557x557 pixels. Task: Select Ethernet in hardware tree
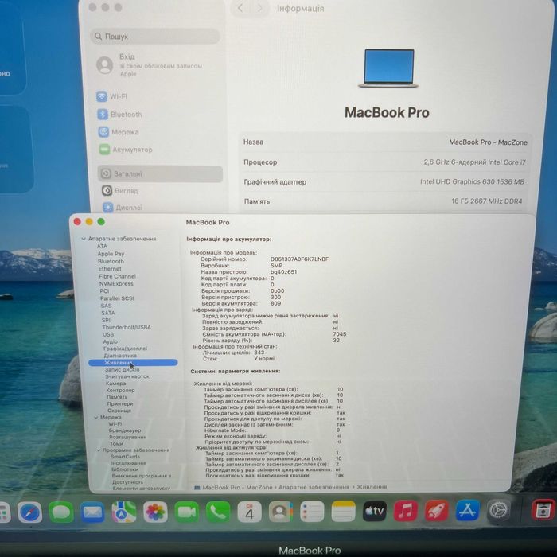coord(110,269)
